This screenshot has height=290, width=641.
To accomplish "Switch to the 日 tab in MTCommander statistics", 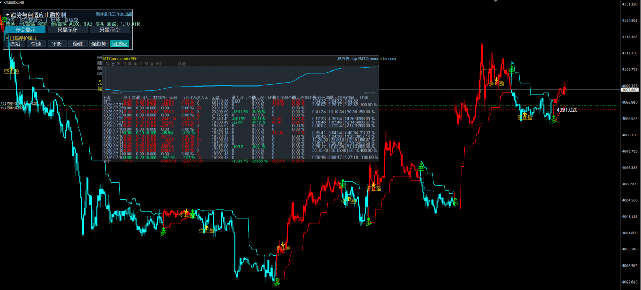I will coord(113,64).
